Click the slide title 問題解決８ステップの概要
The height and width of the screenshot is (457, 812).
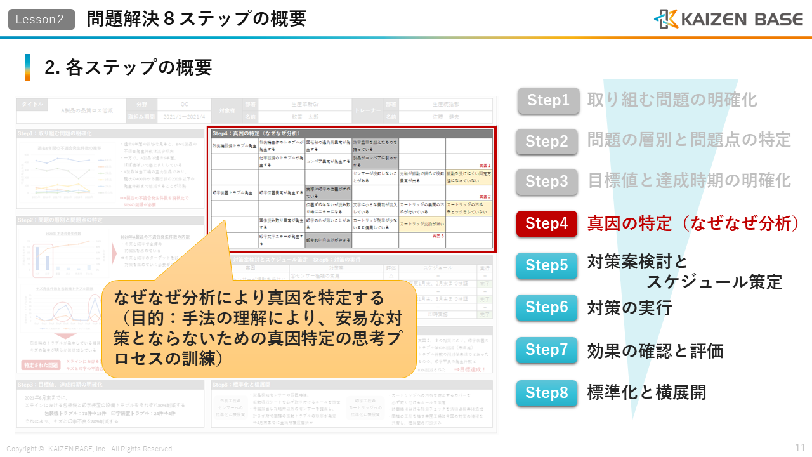[x=197, y=19]
